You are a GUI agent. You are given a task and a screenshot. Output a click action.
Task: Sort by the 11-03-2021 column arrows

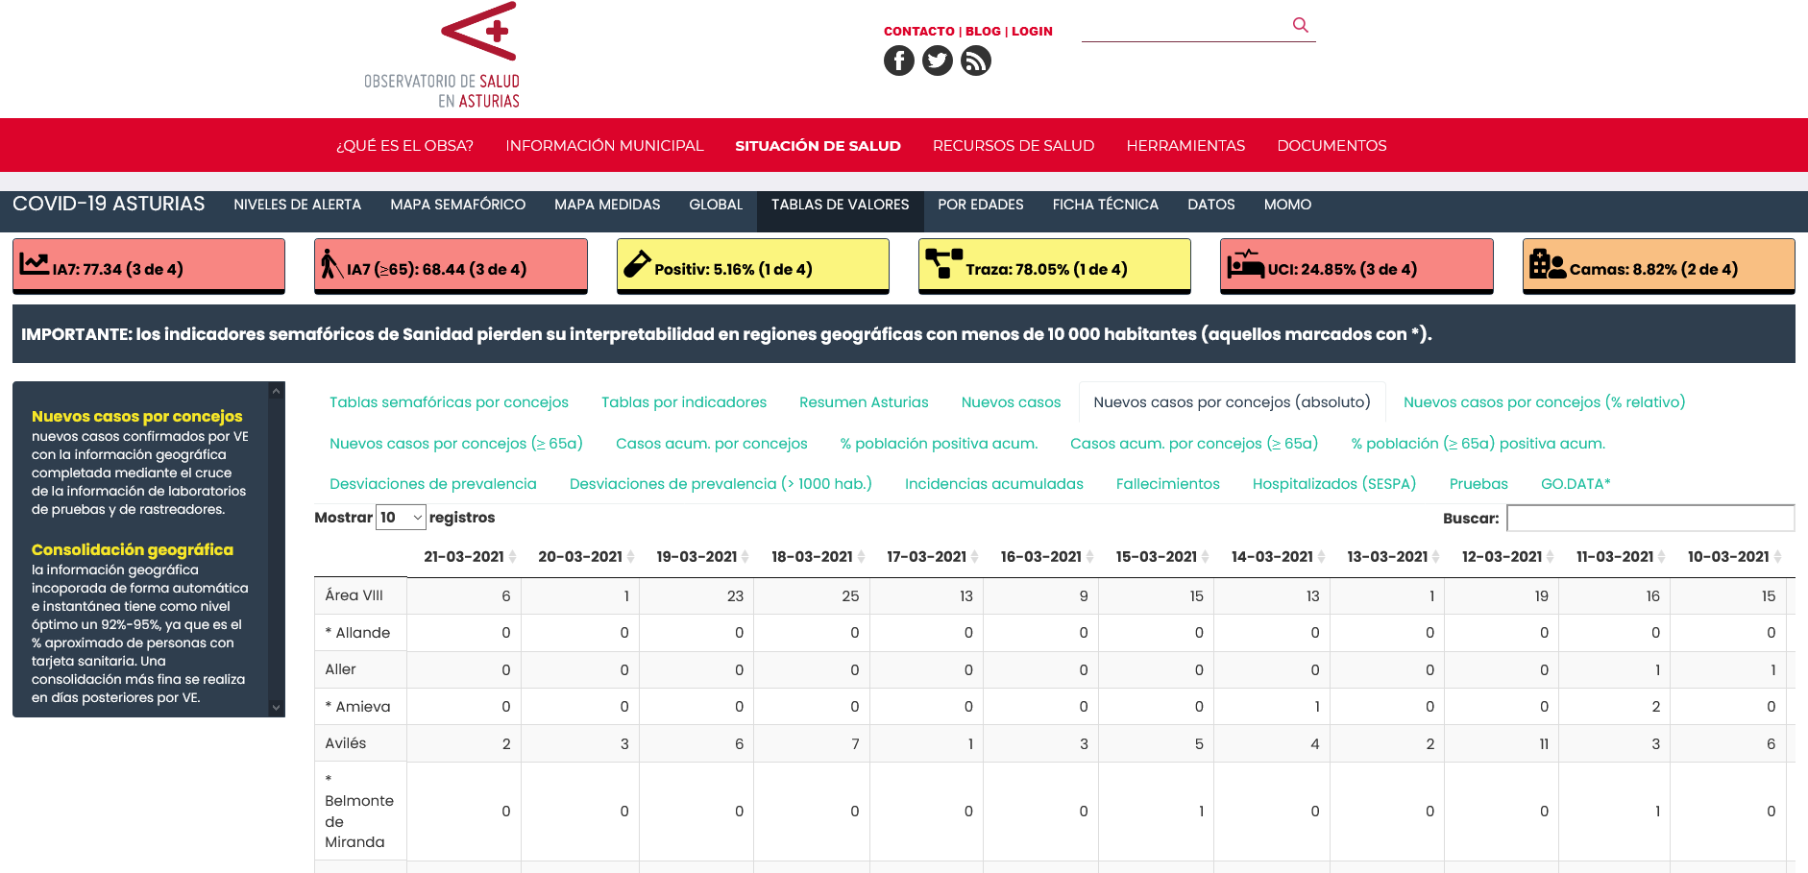[x=1662, y=557]
